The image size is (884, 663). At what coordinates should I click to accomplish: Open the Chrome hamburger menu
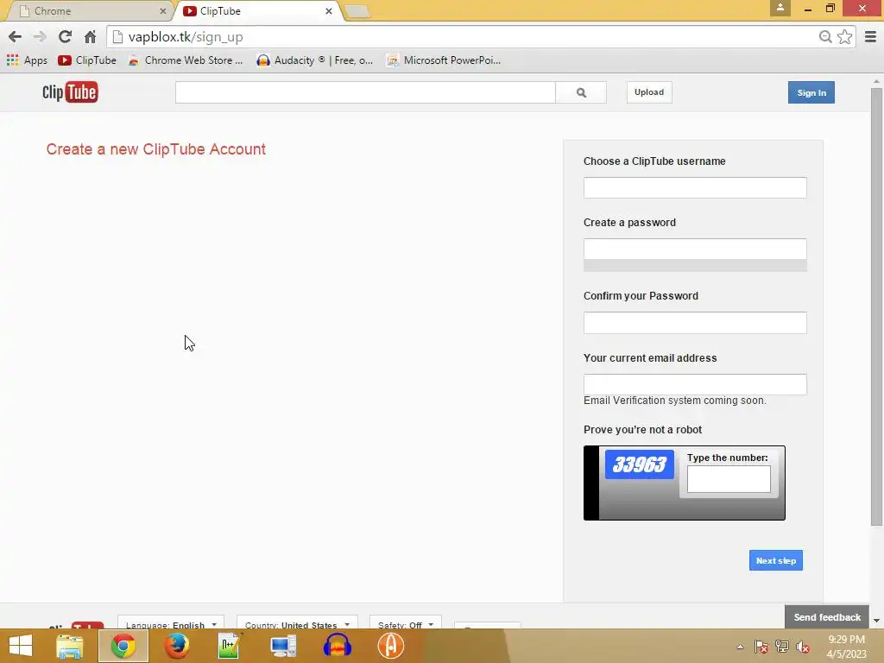point(870,36)
